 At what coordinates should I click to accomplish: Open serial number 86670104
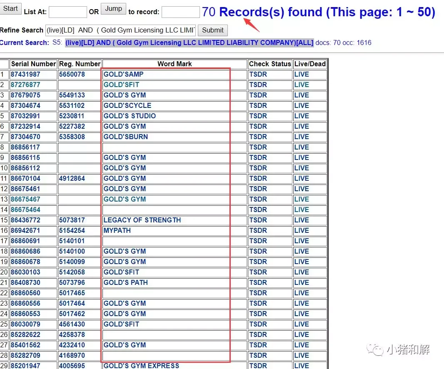pyautogui.click(x=25, y=178)
